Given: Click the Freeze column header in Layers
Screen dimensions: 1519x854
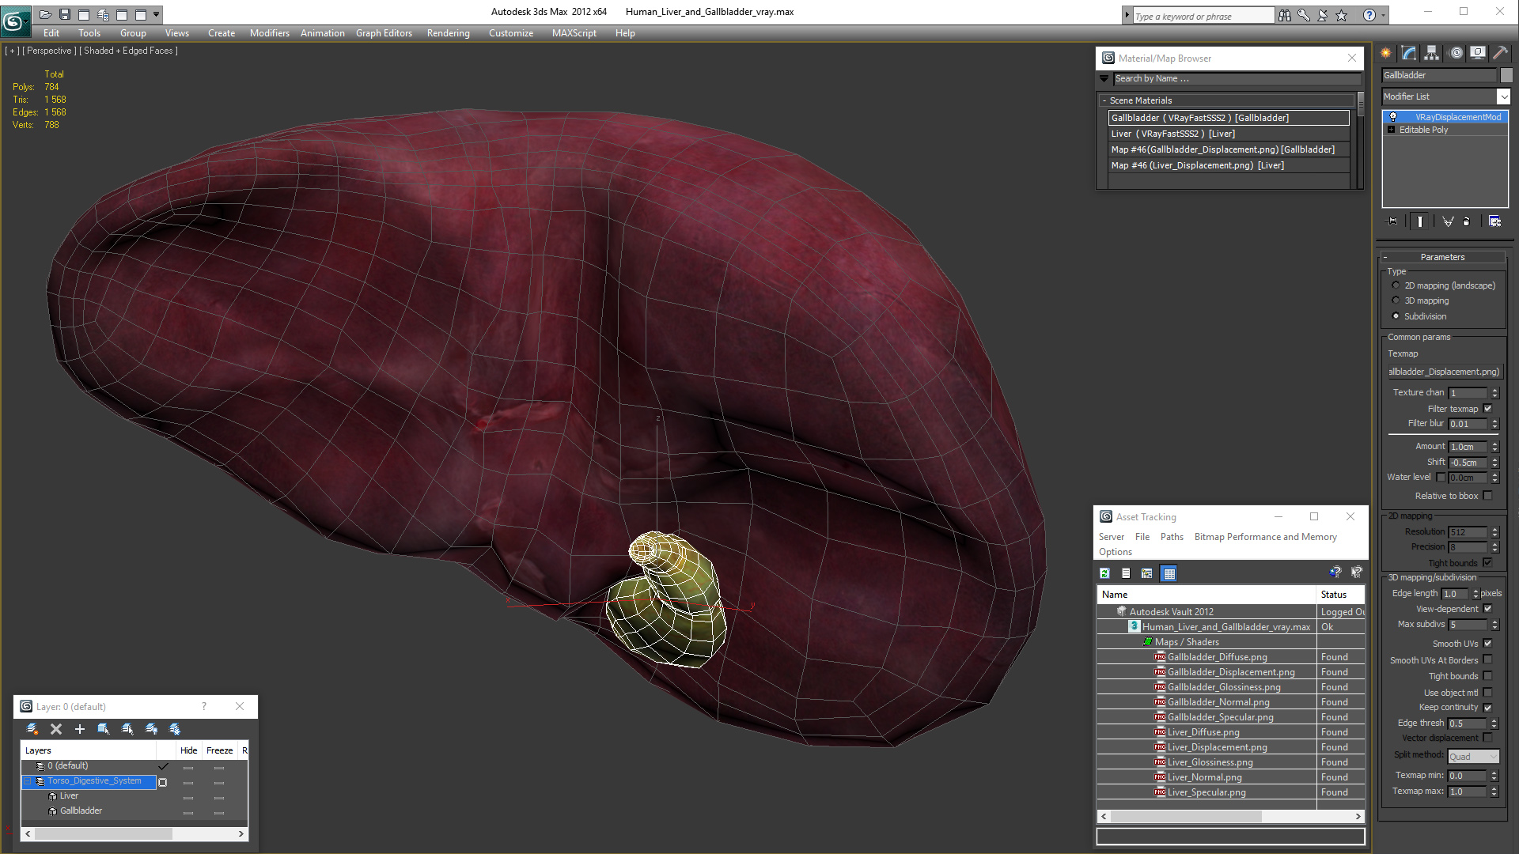Looking at the screenshot, I should pos(219,750).
